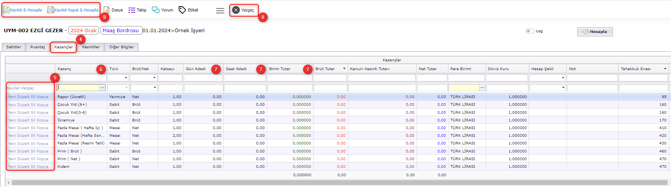Click the Tahakkuk Sırası sort arrow
Screen dimensions: 671x187
pos(665,69)
